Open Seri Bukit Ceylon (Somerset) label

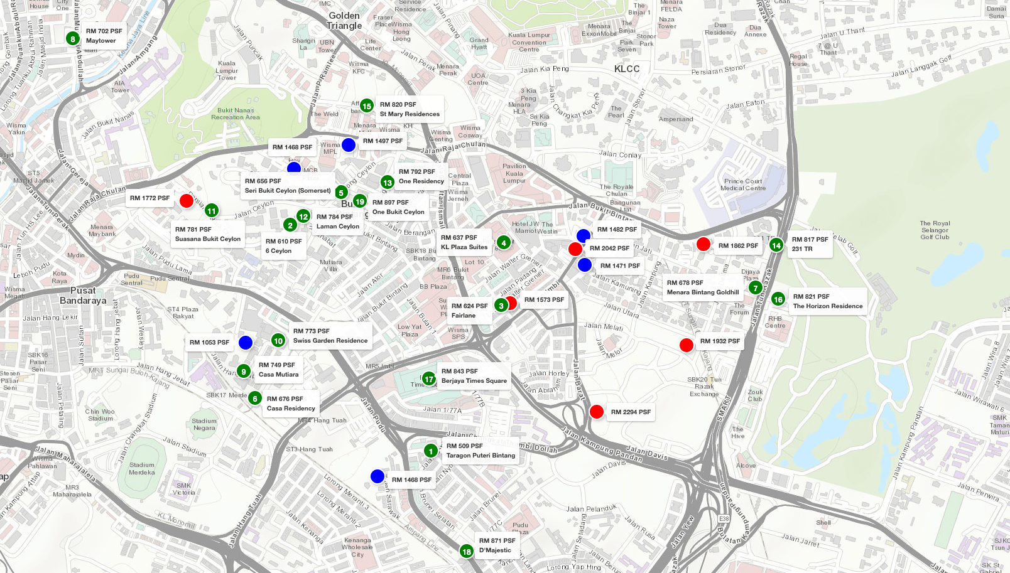[288, 186]
